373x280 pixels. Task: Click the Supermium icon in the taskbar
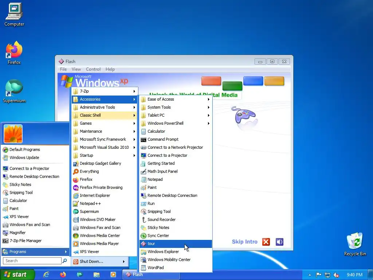click(80, 275)
